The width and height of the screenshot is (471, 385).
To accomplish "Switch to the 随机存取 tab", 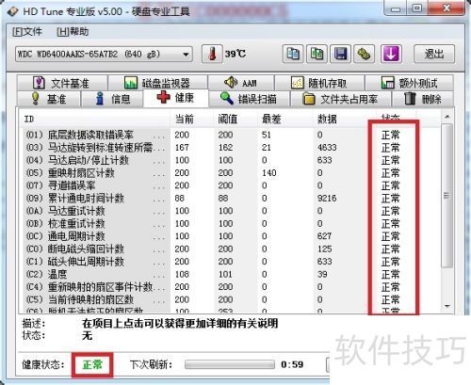I will 319,83.
